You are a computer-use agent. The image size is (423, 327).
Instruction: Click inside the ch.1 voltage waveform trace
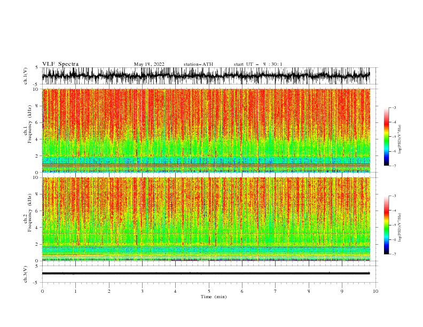[x=206, y=76]
